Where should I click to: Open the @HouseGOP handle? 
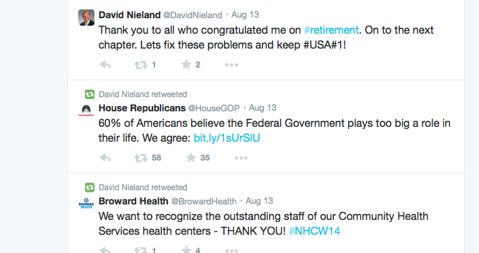[214, 108]
